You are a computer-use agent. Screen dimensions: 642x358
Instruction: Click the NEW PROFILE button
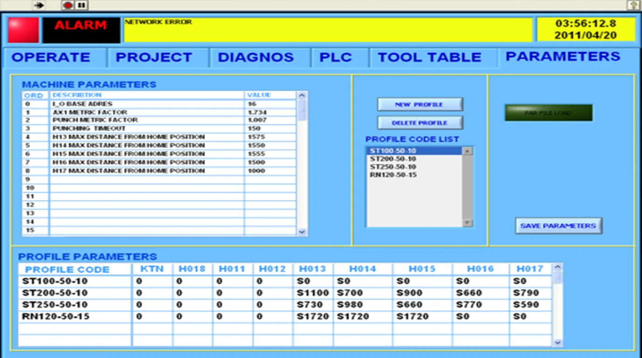[x=419, y=104]
